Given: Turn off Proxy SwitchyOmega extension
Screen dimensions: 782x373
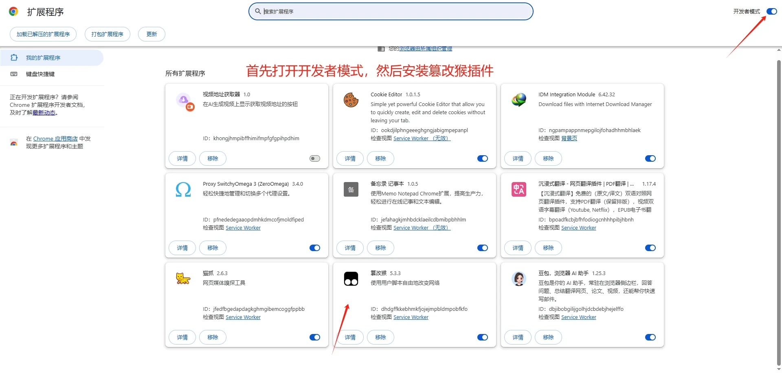Looking at the screenshot, I should click(315, 248).
